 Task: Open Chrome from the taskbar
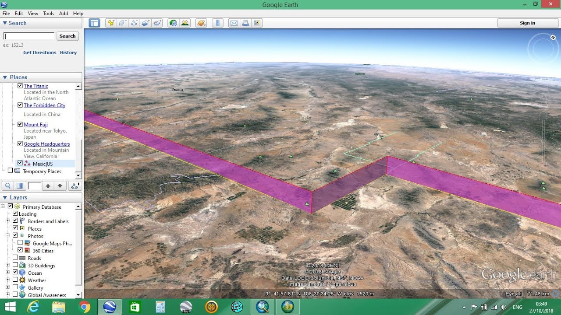click(x=85, y=307)
